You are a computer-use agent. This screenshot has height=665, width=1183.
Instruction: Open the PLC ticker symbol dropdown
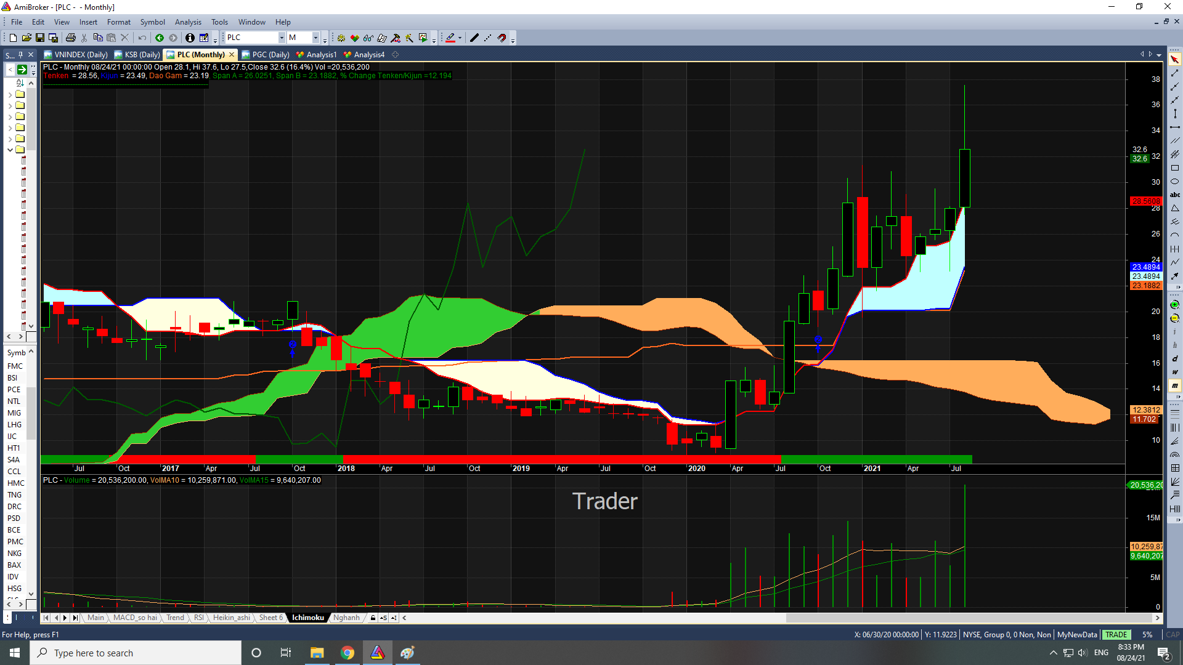click(x=282, y=38)
